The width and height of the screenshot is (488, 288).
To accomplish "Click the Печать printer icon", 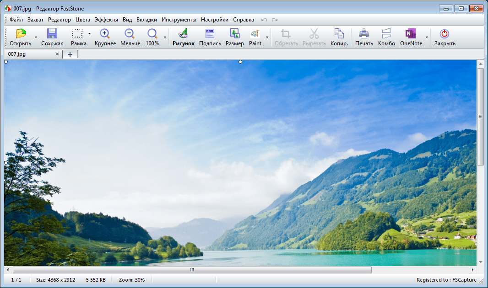I will pyautogui.click(x=364, y=33).
